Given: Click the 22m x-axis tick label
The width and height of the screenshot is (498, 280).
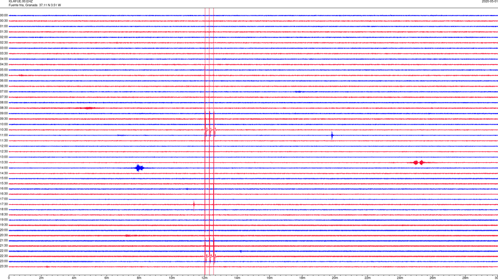Looking at the screenshot, I should tap(367, 278).
